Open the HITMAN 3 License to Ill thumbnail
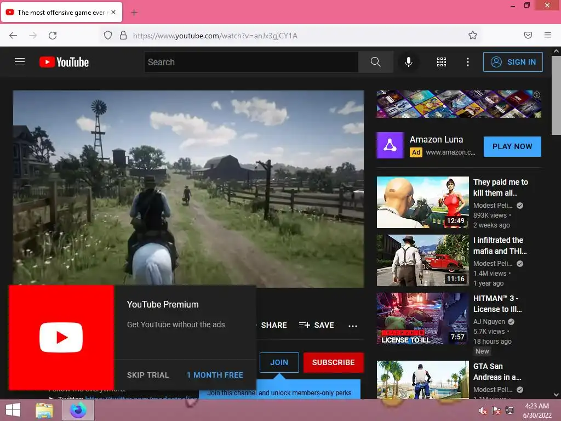 click(x=422, y=318)
